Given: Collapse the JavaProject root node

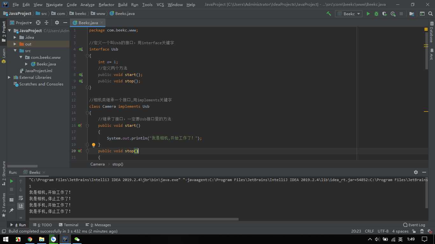Looking at the screenshot, I should (10, 31).
